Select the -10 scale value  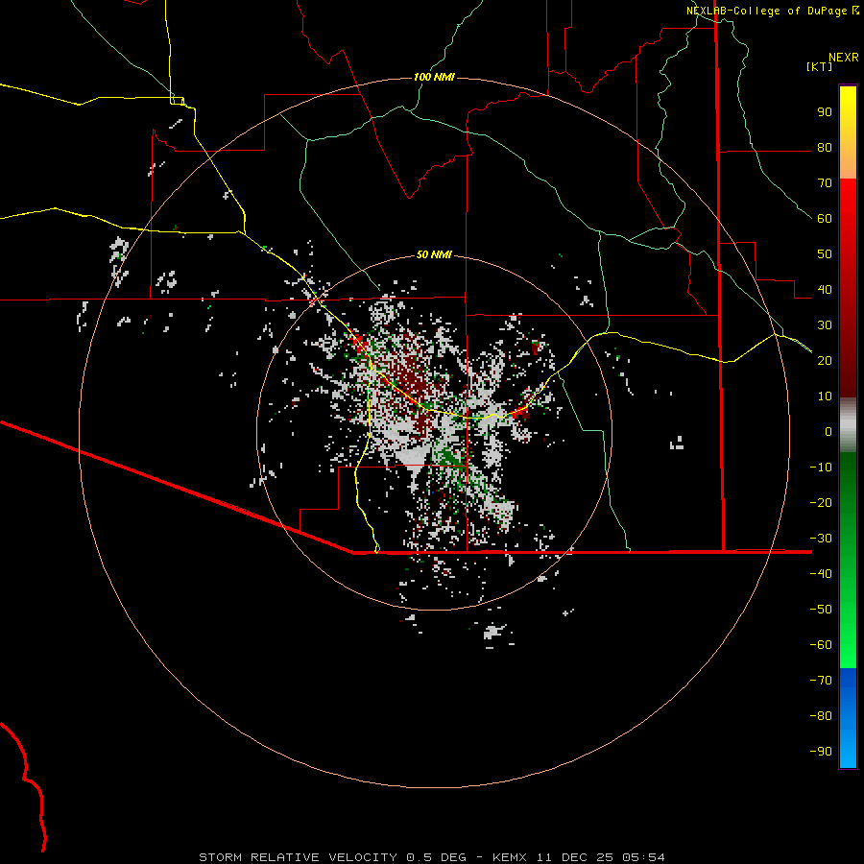tap(821, 468)
